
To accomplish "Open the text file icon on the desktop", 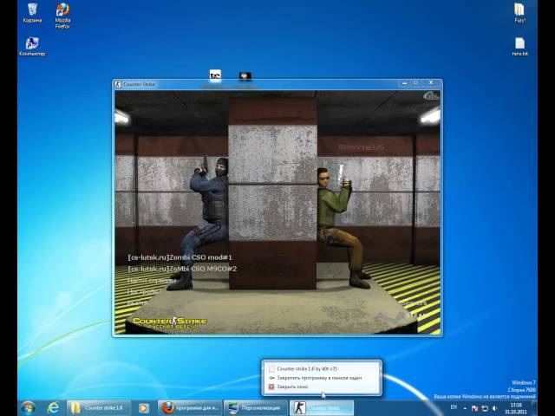I will click(519, 46).
